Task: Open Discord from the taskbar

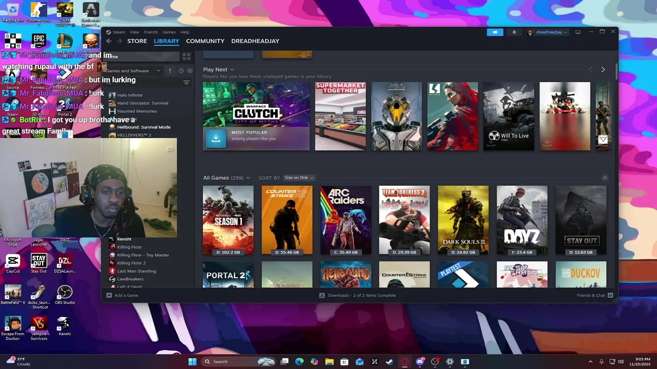Action: coord(420,361)
